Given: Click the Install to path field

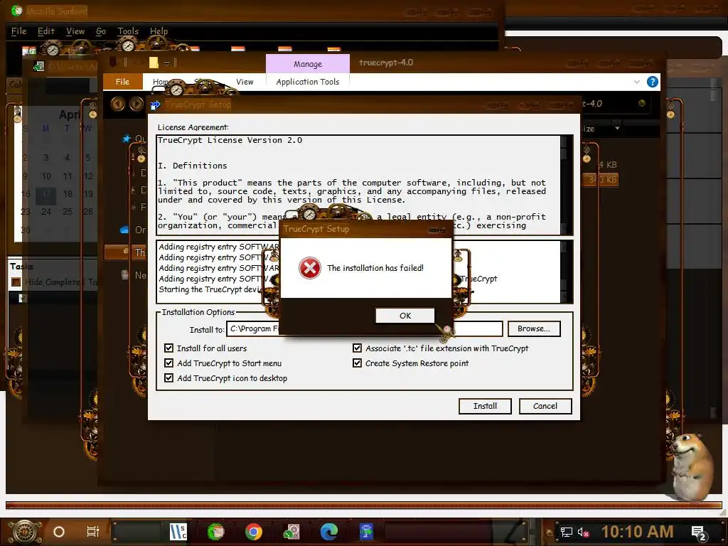Looking at the screenshot, I should (365, 328).
